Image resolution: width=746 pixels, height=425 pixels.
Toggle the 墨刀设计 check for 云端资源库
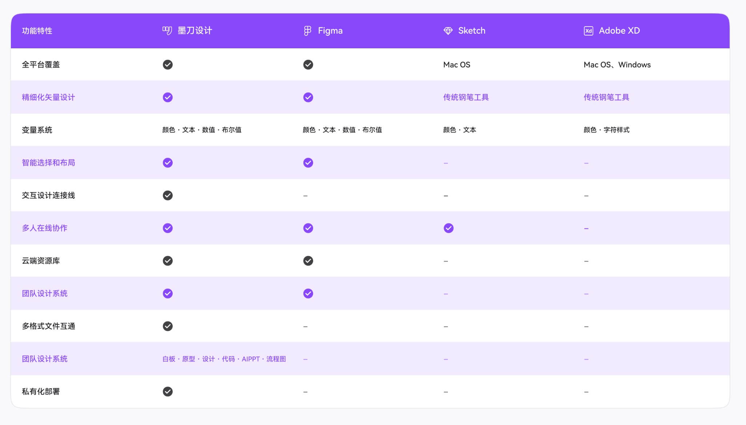[x=168, y=260]
